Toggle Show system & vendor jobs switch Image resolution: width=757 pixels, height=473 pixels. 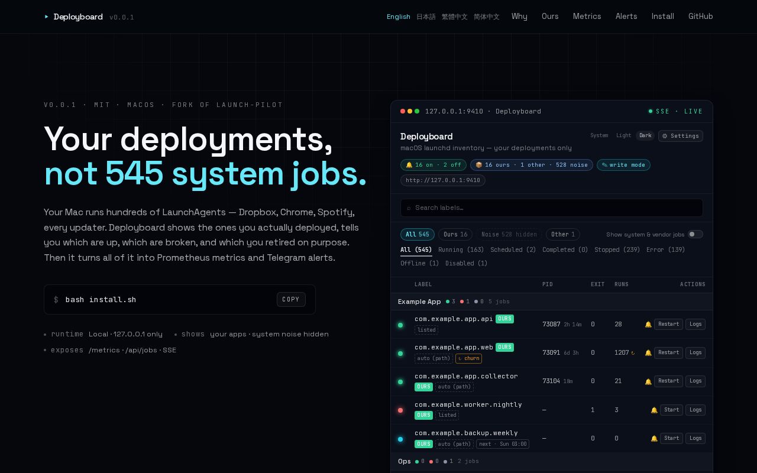click(x=695, y=234)
